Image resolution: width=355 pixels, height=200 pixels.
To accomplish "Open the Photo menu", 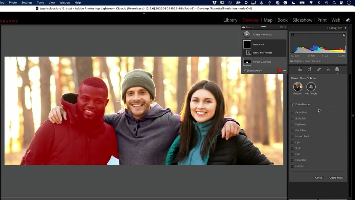I will click(x=13, y=2).
